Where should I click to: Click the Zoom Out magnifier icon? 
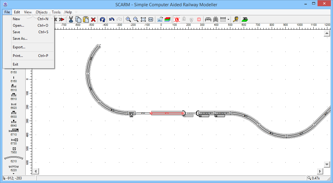coord(136,20)
